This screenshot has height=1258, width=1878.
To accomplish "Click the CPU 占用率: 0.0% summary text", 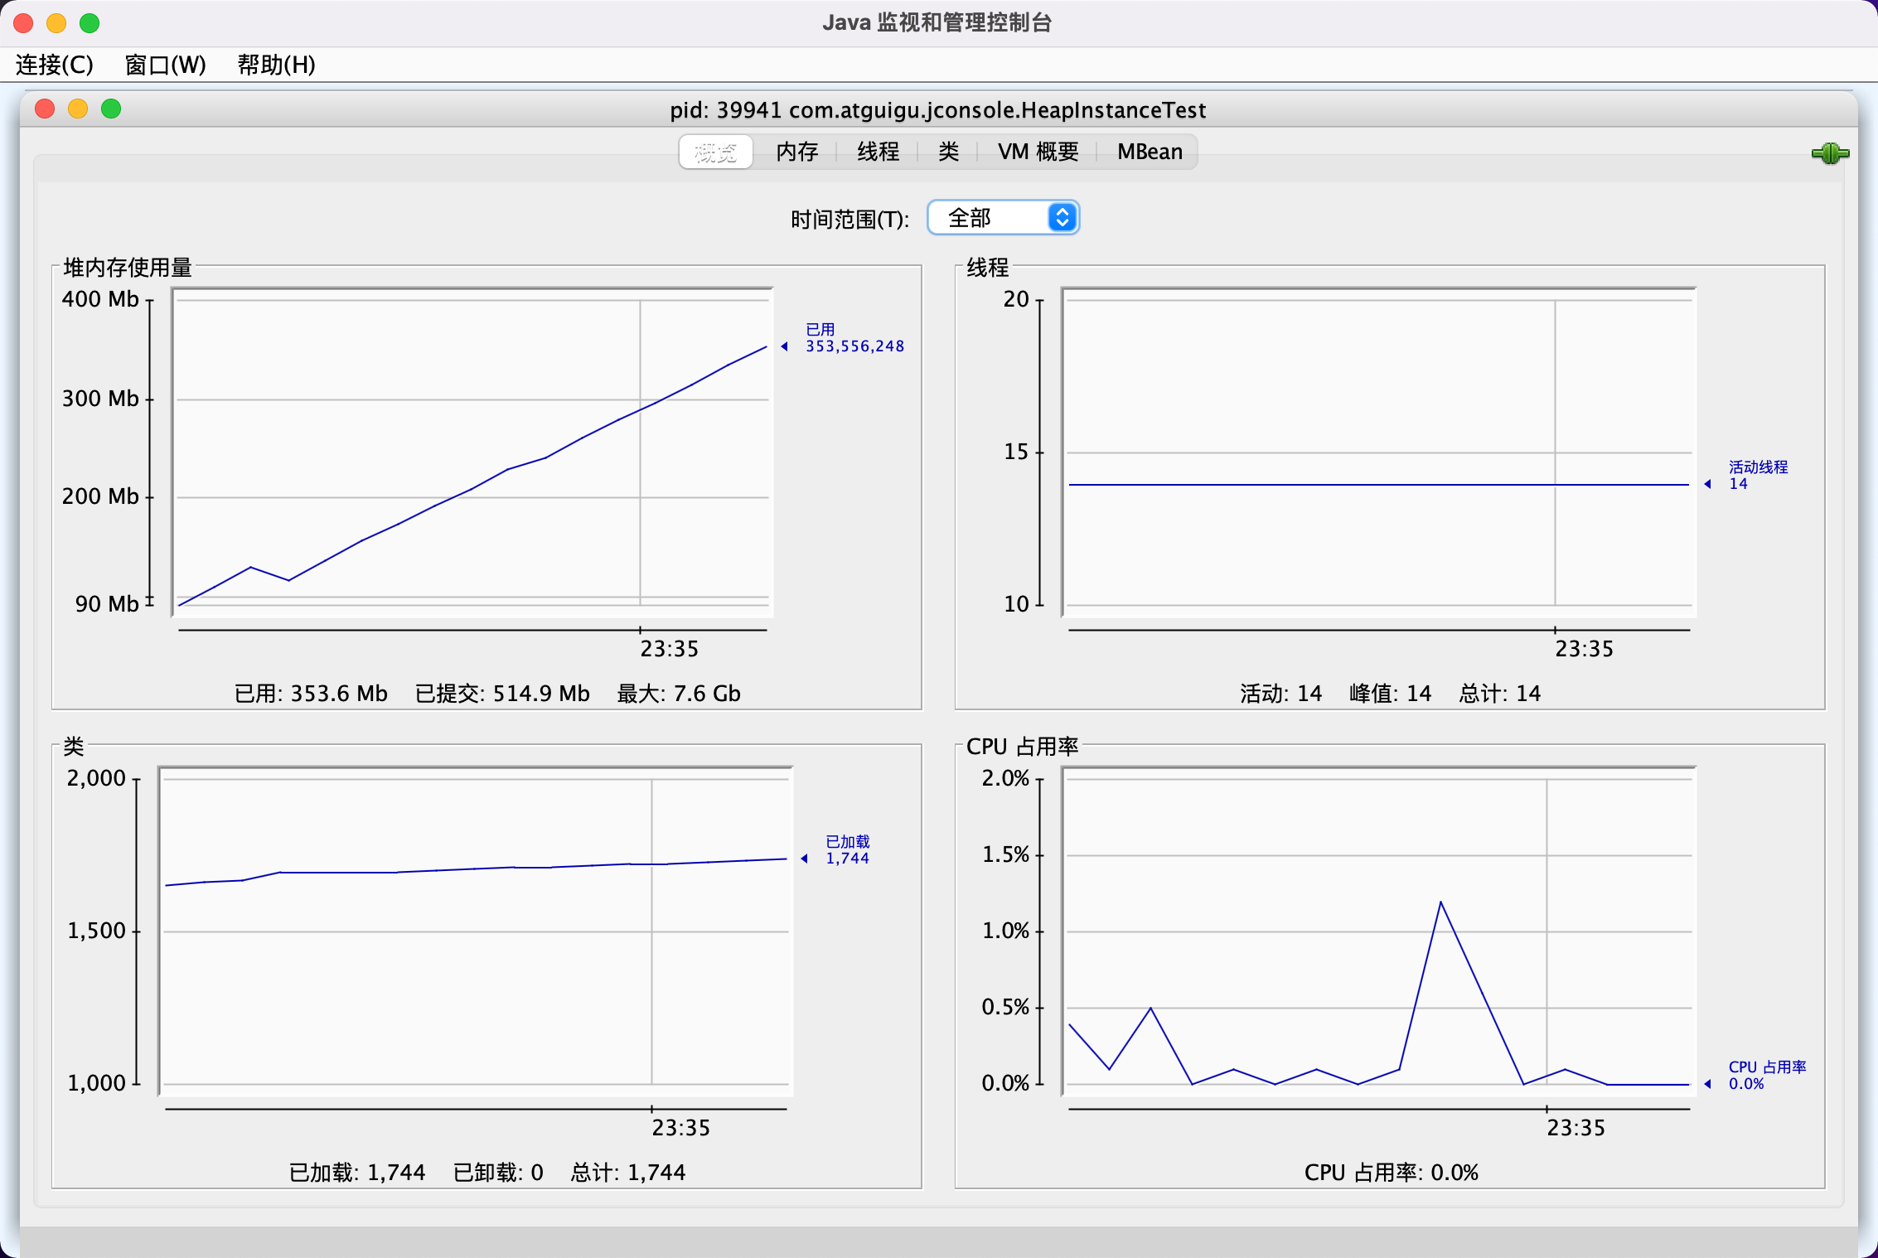I will (x=1392, y=1173).
